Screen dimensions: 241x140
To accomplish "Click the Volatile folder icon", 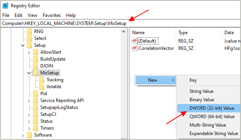I will pos(42,87).
